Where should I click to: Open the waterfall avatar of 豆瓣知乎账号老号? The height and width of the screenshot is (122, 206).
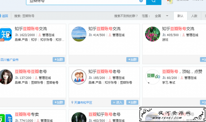pos(79,117)
